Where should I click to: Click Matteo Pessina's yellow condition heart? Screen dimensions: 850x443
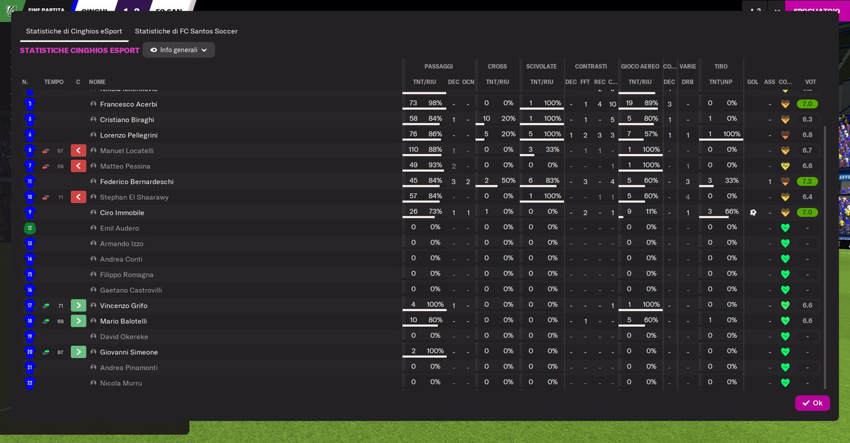785,166
